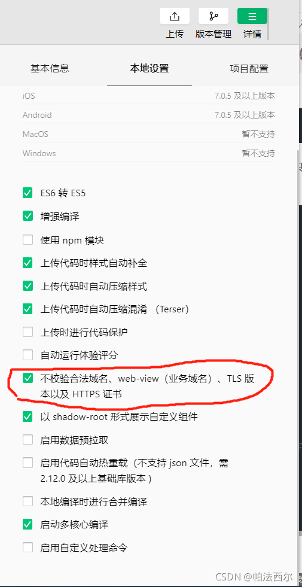Check 自动运行体验评分 option
This screenshot has height=587, width=302.
[x=28, y=354]
